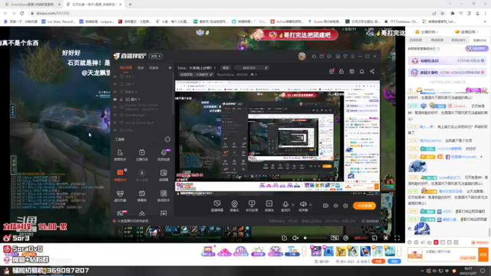Toggle visibility of Counter-Strike Global Offensive layer
491x276 pixels.
click(115, 107)
